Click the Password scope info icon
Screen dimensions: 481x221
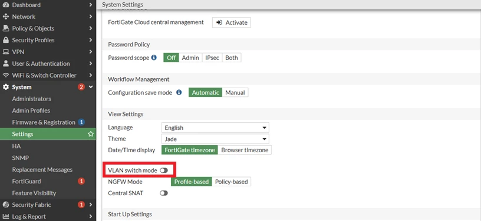pos(154,58)
